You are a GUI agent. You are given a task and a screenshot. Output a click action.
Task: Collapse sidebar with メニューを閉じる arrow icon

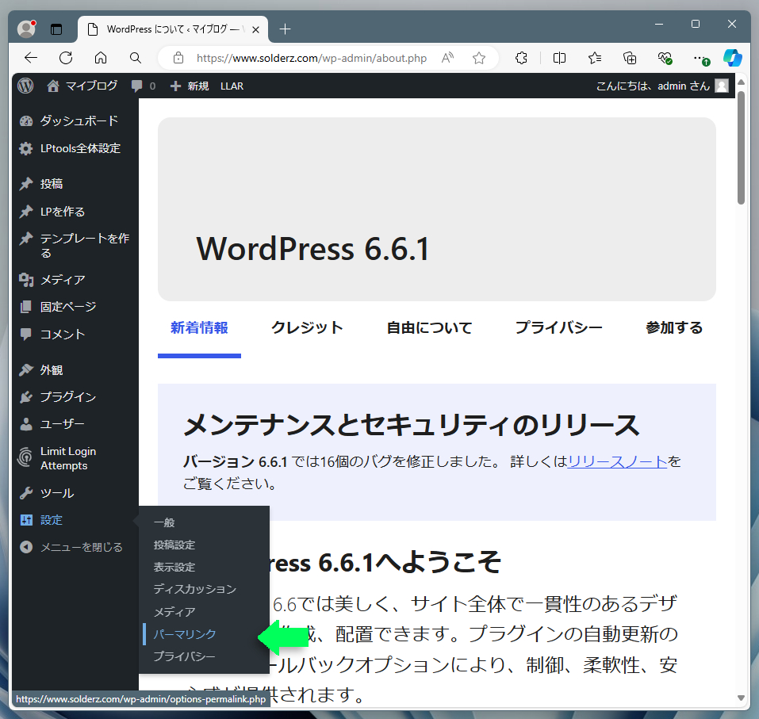[25, 547]
